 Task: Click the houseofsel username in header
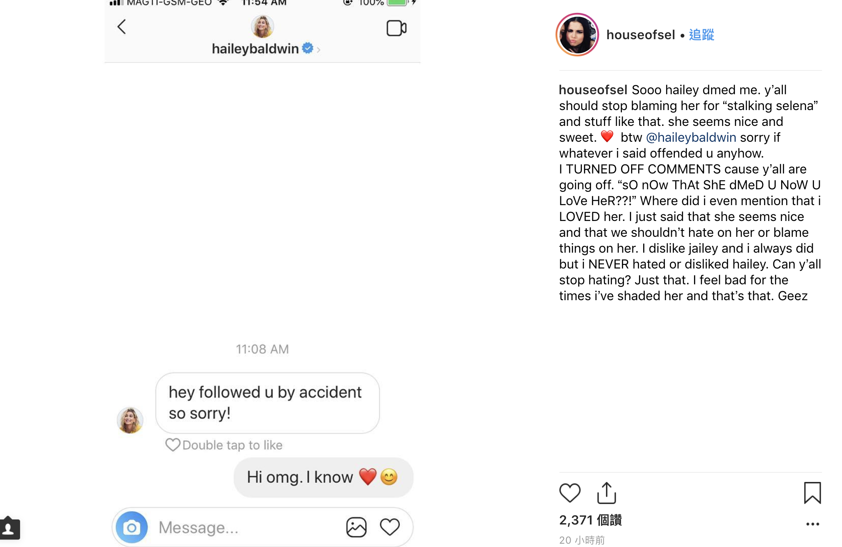tap(640, 35)
